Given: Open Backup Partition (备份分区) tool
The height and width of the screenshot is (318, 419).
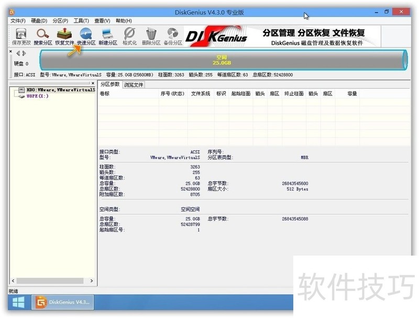Looking at the screenshot, I should (x=173, y=36).
